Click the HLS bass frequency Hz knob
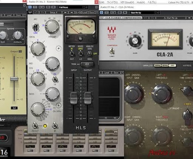 38,110
